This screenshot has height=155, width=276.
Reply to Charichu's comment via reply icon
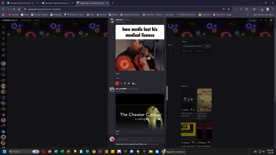[129, 83]
